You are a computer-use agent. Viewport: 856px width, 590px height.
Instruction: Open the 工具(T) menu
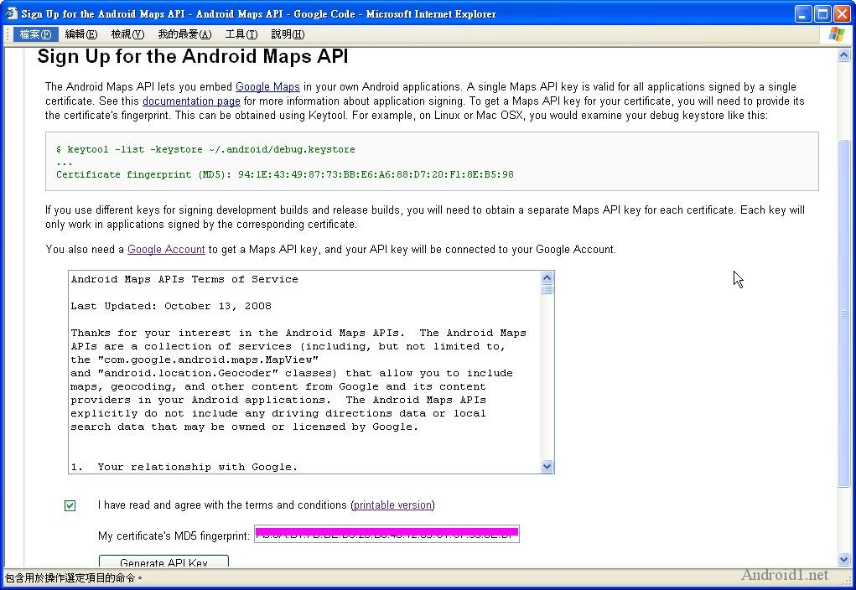241,34
